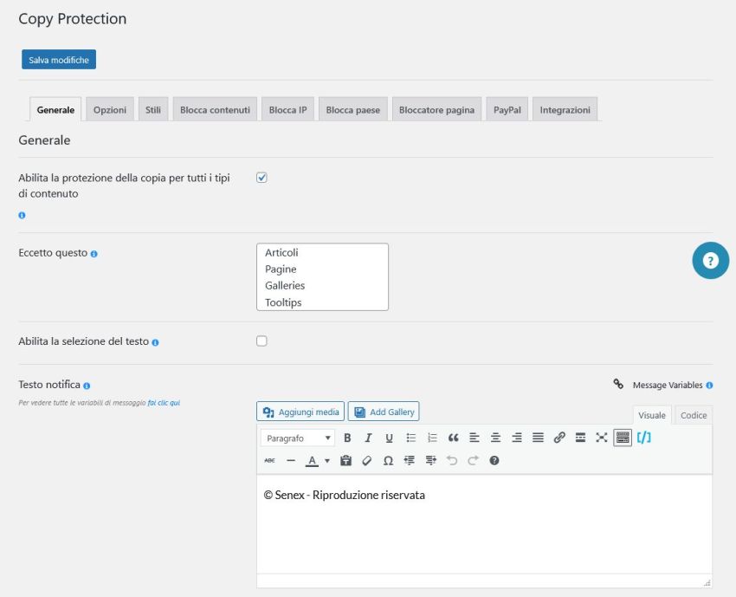736x597 pixels.
Task: Open the special character picker
Action: coord(388,460)
